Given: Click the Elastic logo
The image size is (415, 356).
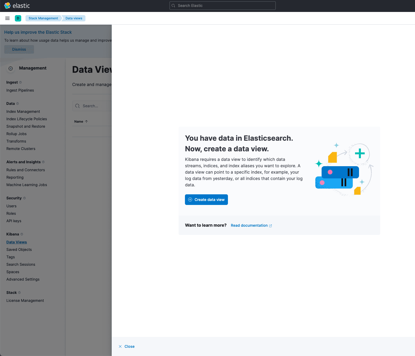Looking at the screenshot, I should point(17,6).
